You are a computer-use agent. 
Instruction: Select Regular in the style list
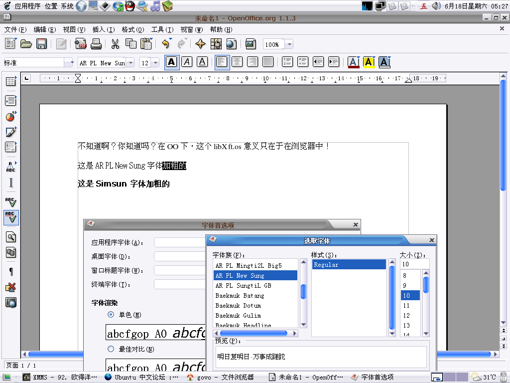click(349, 265)
